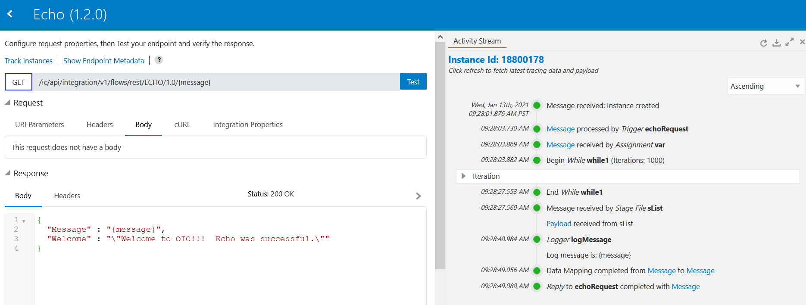806x305 pixels.
Task: Open Message link in Reply row
Action: (x=686, y=286)
